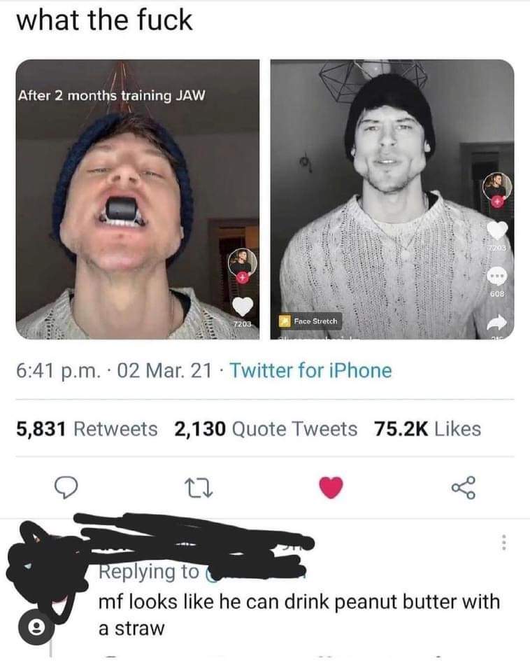Select the Face Stretch effect label
The image size is (530, 672).
310,321
